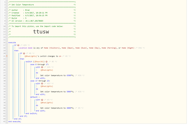Select Home (Night) in the condition
Screen dimensions: 188x125
point(128,48)
